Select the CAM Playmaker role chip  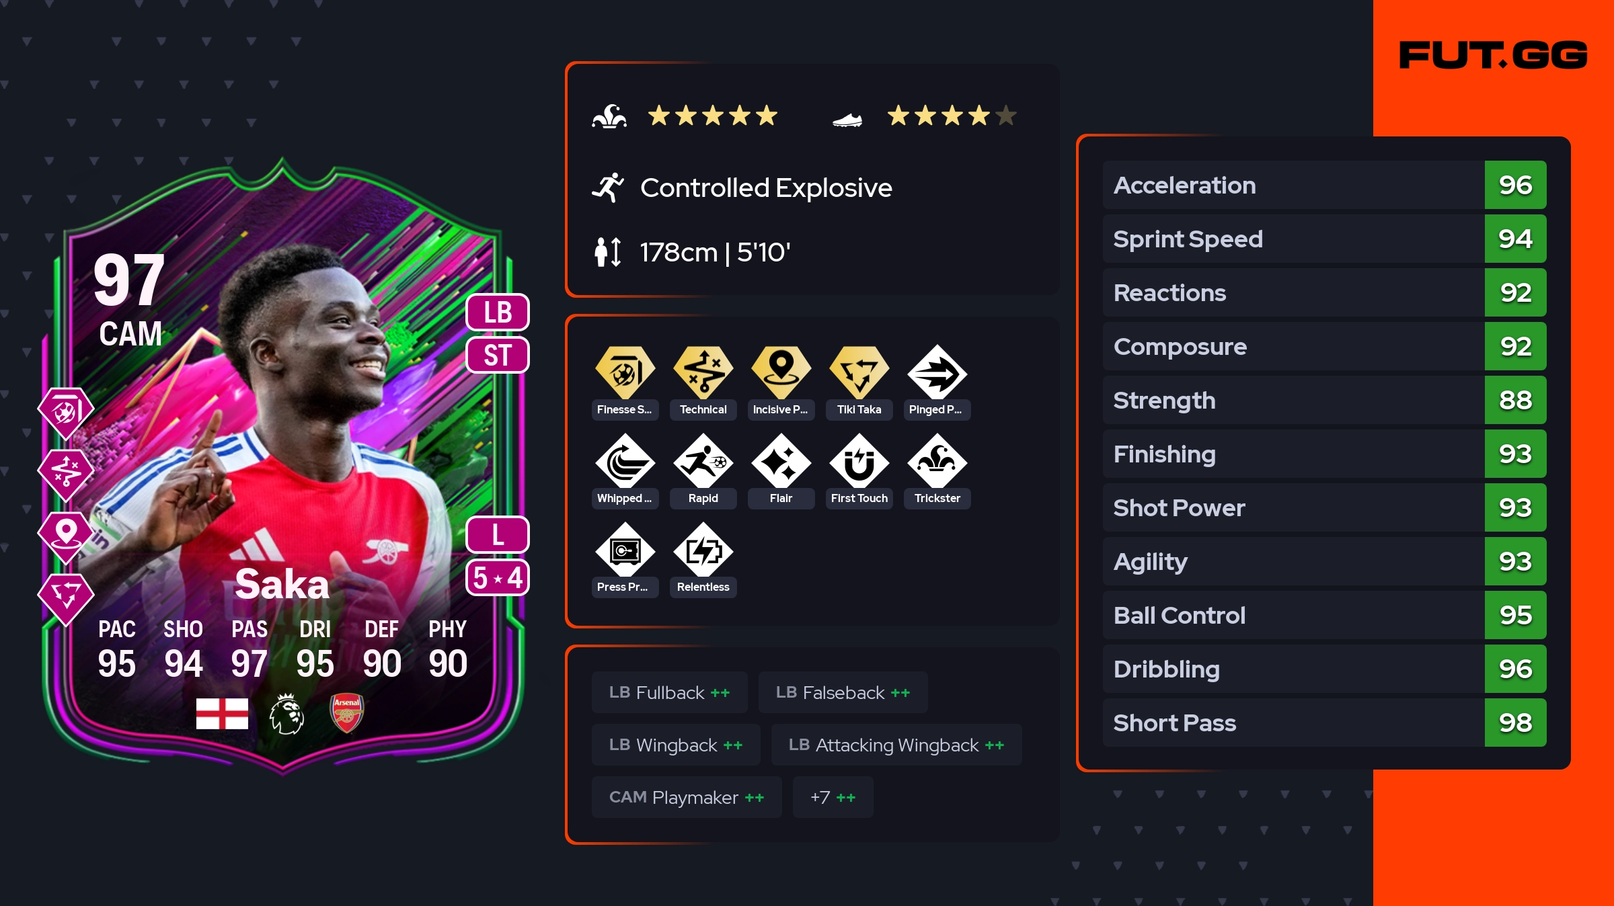coord(687,797)
